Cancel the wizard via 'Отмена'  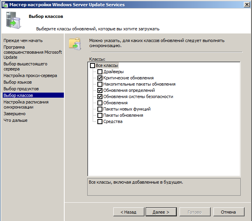point(229,212)
